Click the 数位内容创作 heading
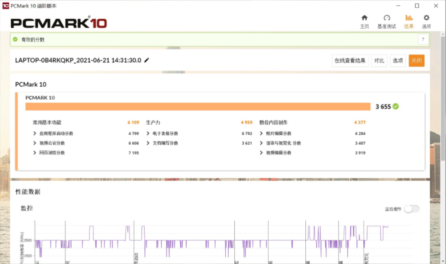Screen dimensions: 446x264 tap(273, 122)
